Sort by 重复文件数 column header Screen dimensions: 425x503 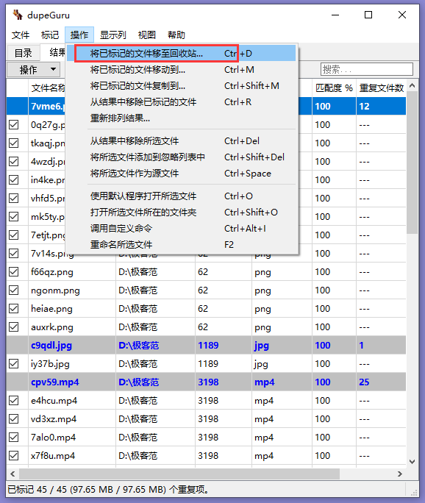(x=381, y=88)
